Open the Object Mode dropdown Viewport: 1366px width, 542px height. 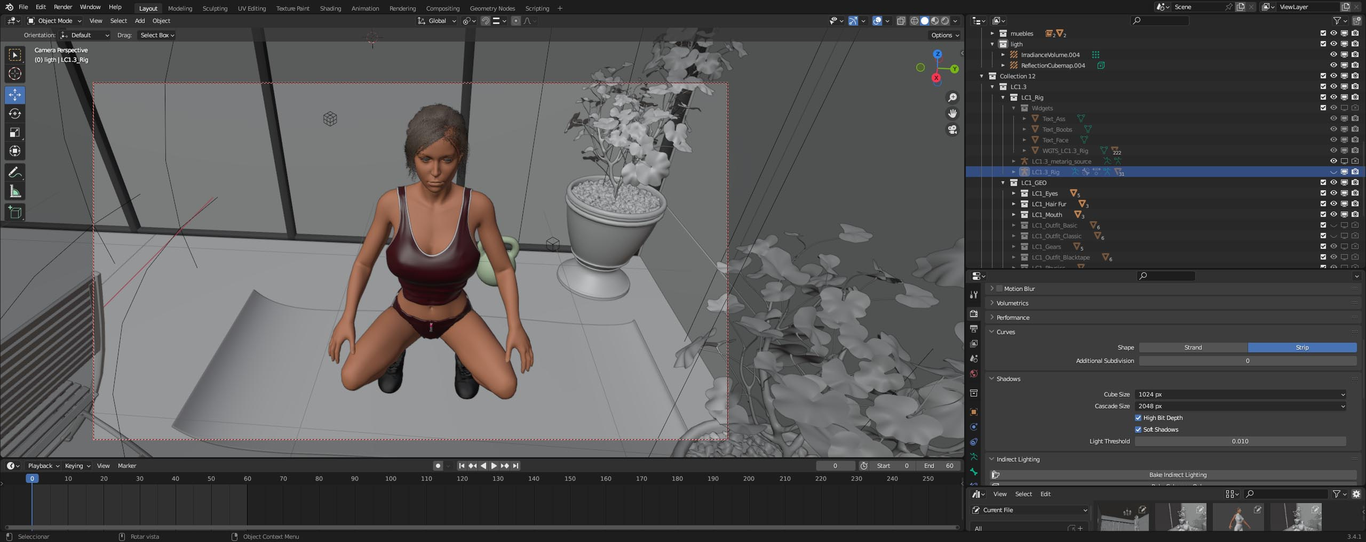pos(54,21)
